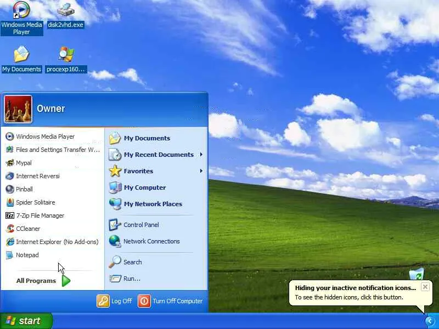Image resolution: width=439 pixels, height=329 pixels.
Task: Open Control Panel text link
Action: tap(141, 225)
